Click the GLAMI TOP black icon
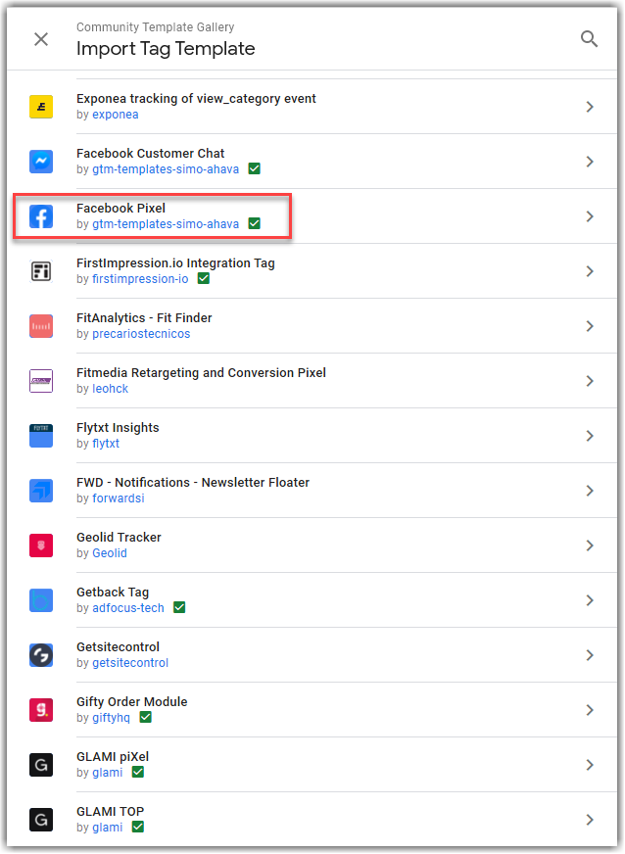The image size is (625, 854). [x=41, y=820]
